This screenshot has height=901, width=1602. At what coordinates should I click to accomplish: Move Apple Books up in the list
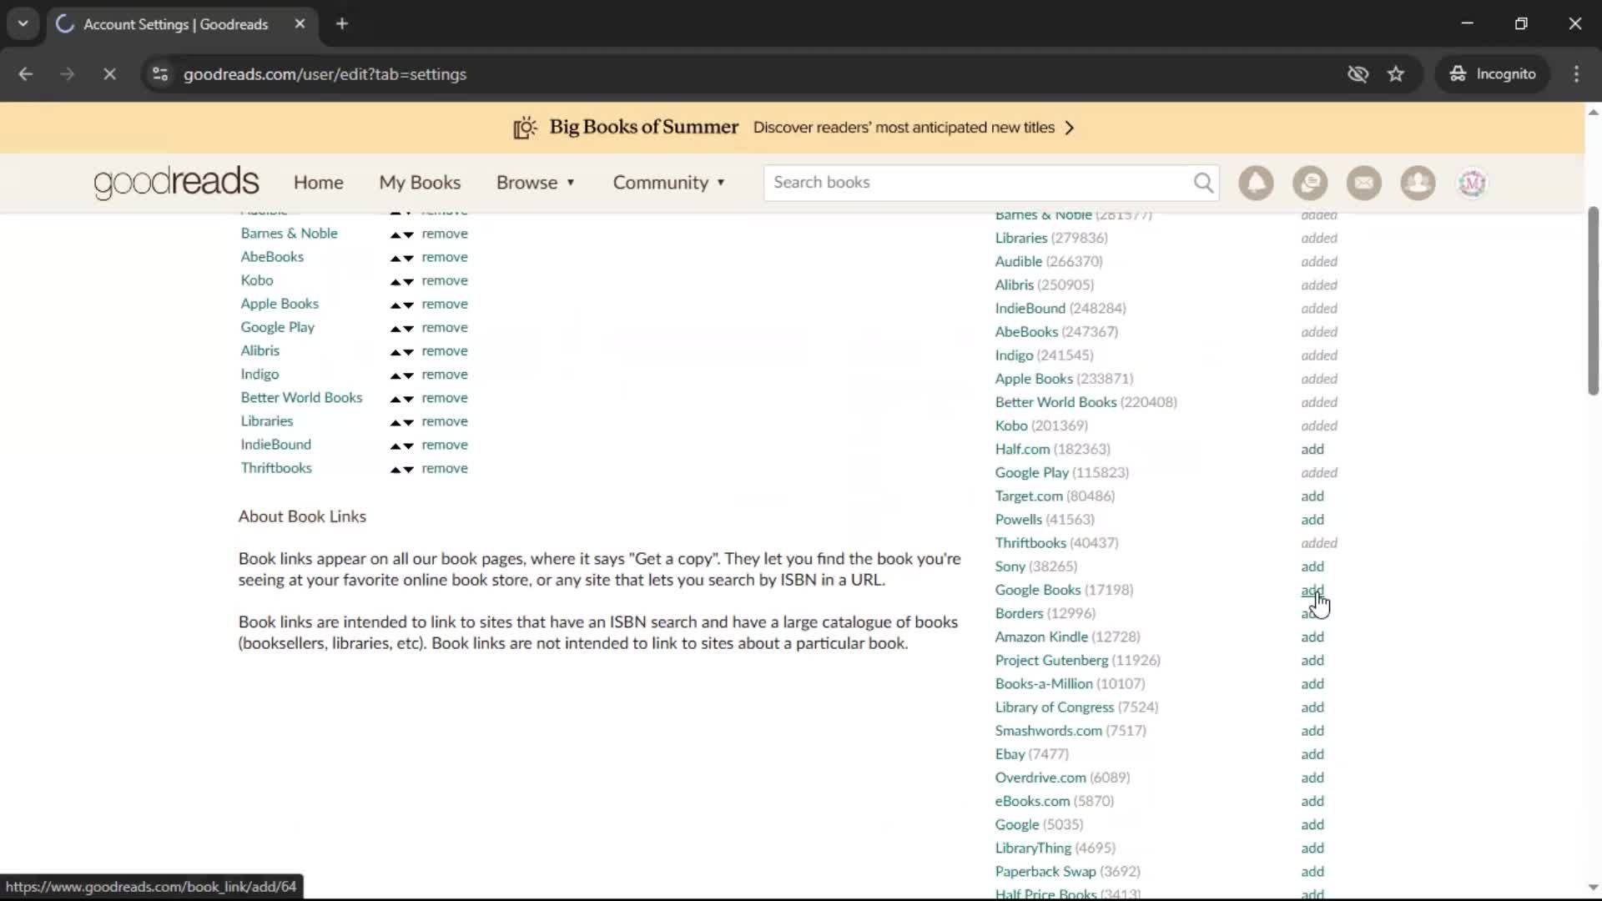pos(395,305)
